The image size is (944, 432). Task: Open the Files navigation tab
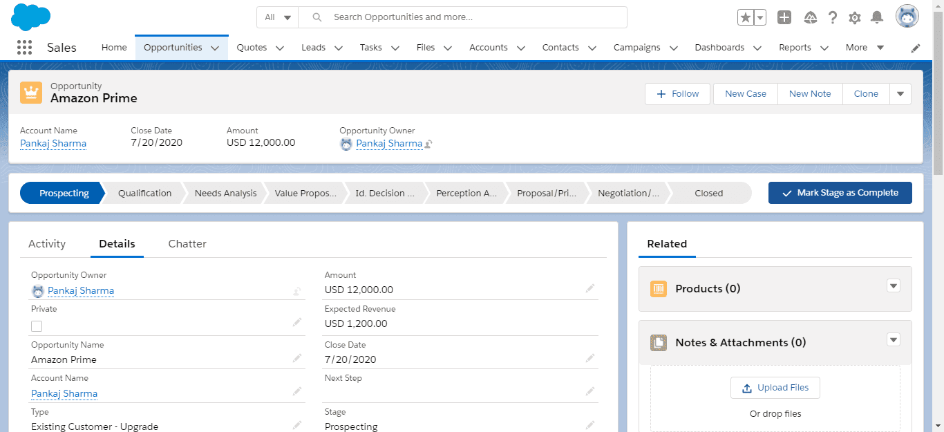coord(426,48)
